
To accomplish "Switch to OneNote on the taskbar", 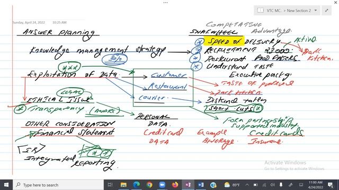I will click(188, 185).
